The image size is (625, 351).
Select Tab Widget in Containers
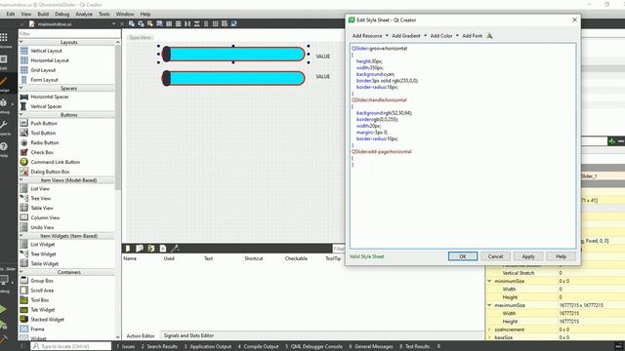(x=43, y=310)
